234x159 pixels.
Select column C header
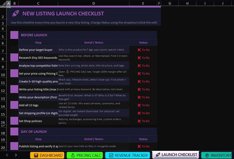(38, 3)
